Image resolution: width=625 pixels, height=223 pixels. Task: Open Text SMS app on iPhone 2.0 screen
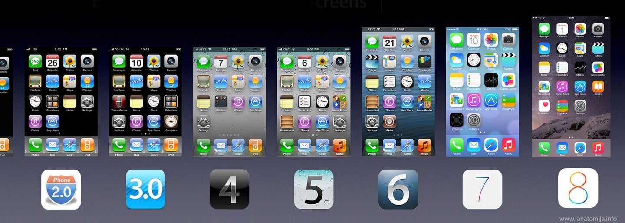[35, 61]
